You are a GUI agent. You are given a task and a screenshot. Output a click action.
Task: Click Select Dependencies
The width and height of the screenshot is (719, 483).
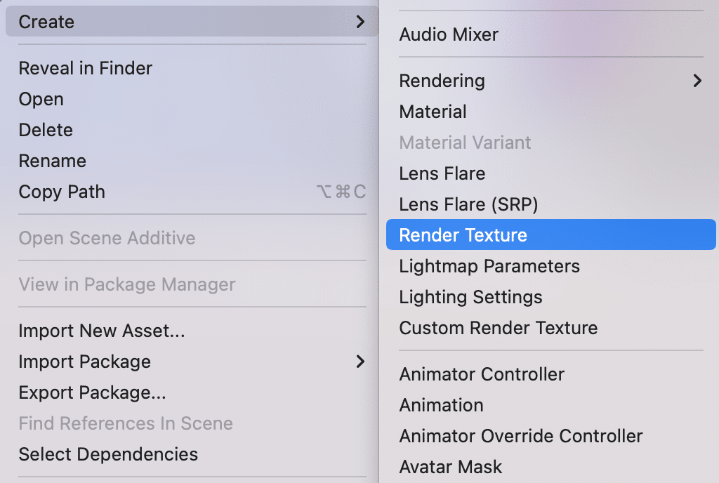[108, 454]
